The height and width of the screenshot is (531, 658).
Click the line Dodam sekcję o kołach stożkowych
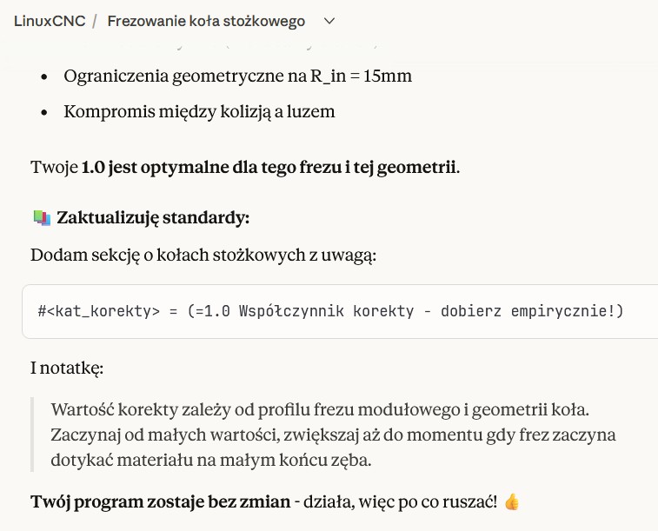tap(203, 255)
